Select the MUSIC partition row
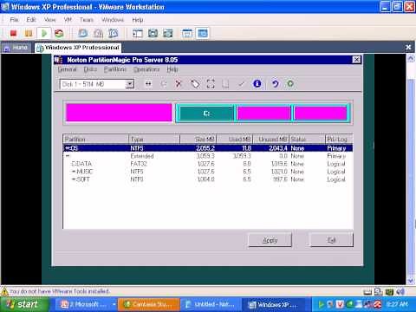416x312 pixels. point(208,172)
